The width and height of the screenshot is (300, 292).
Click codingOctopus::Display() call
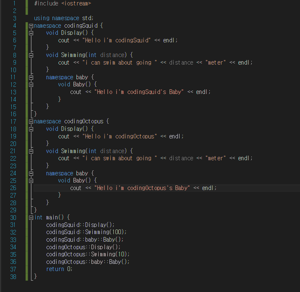(83, 247)
